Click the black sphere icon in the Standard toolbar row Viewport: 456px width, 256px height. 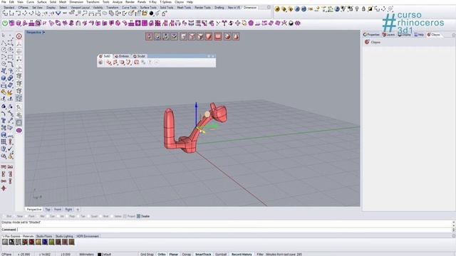(x=151, y=14)
